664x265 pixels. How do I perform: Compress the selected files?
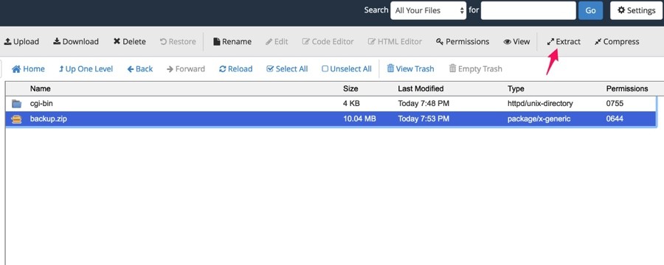tap(617, 41)
